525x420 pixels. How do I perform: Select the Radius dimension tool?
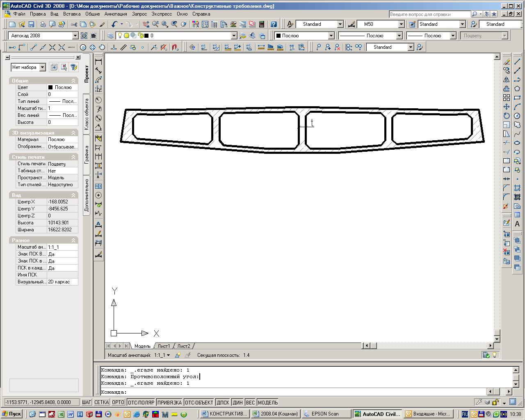pyautogui.click(x=98, y=100)
